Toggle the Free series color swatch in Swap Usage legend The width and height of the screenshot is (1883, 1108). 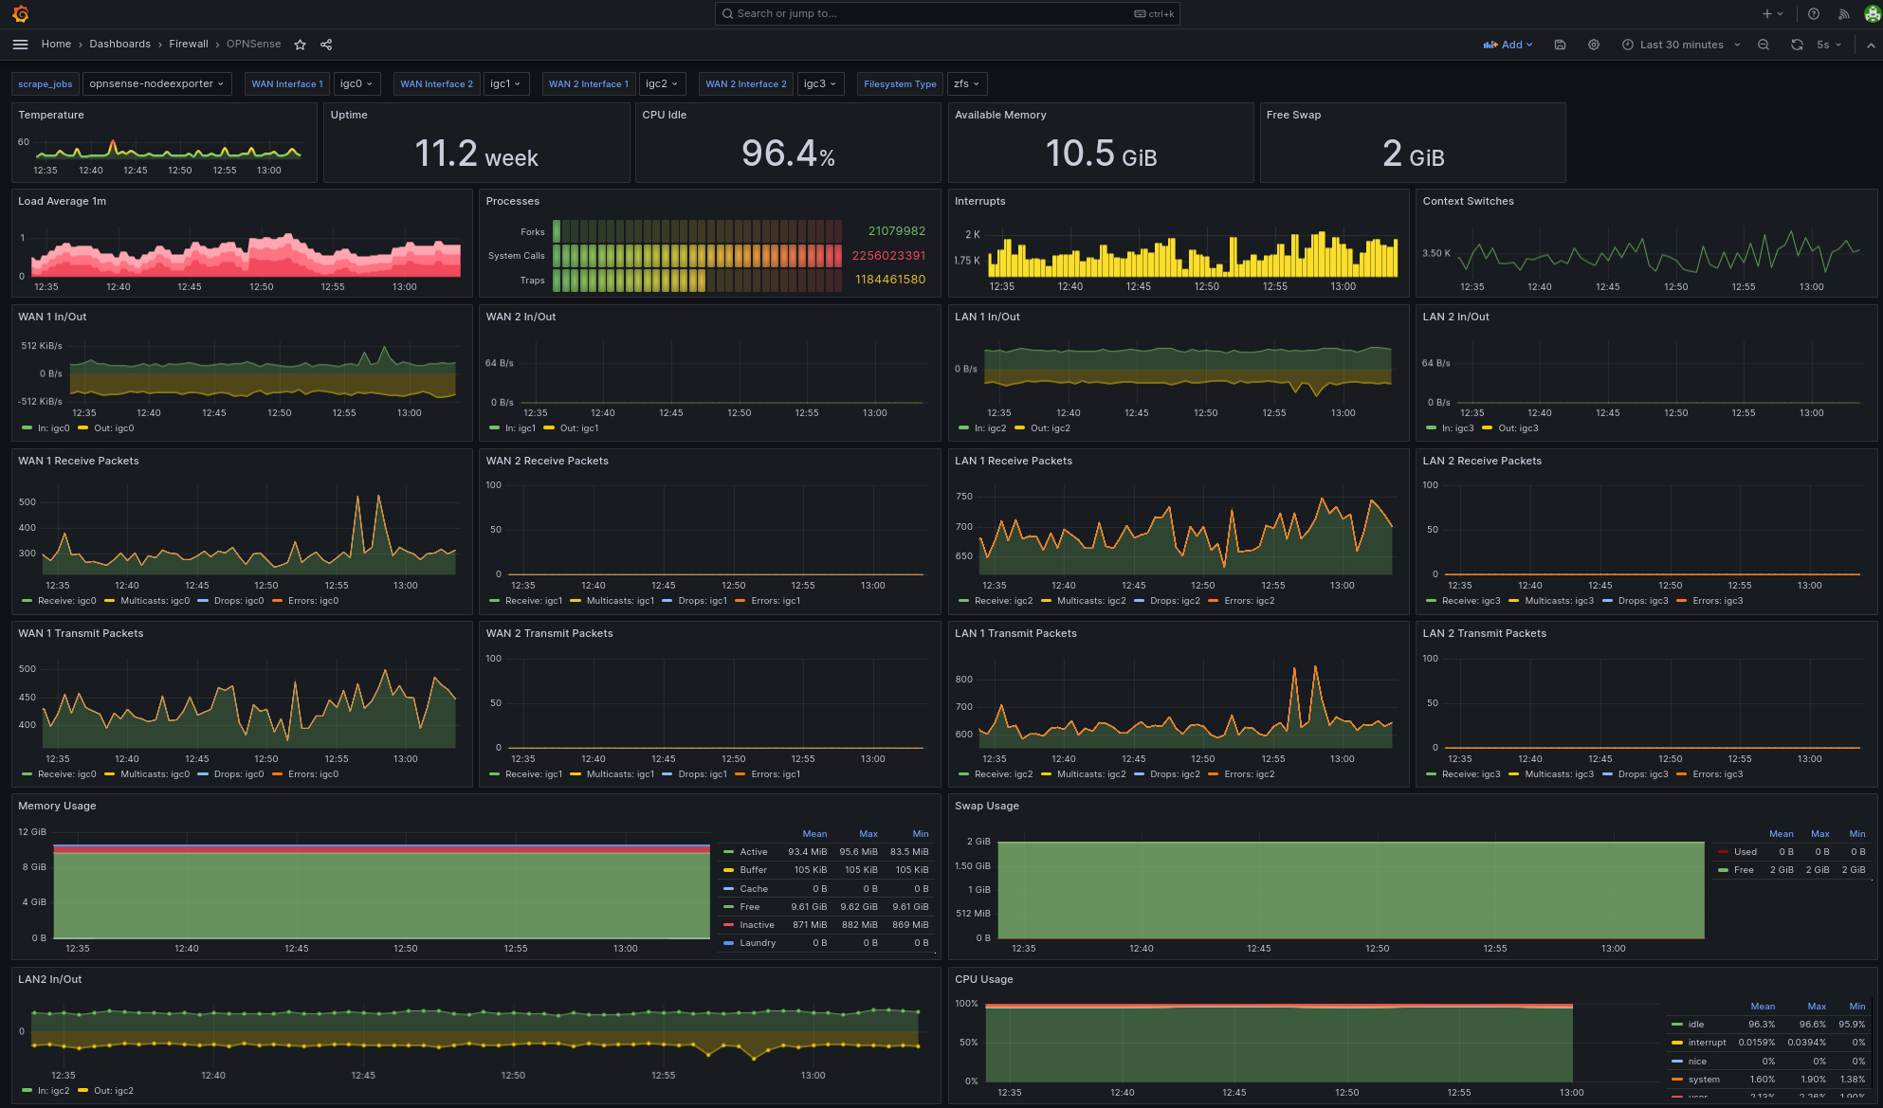[x=1724, y=870]
